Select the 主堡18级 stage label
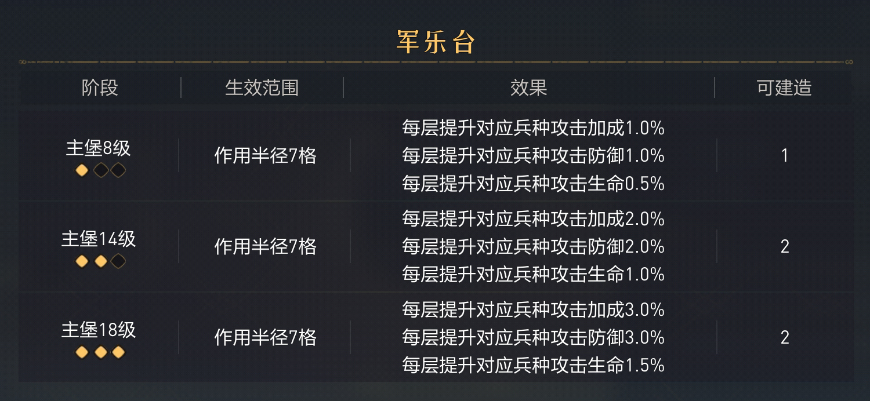The width and height of the screenshot is (870, 401). (x=99, y=330)
